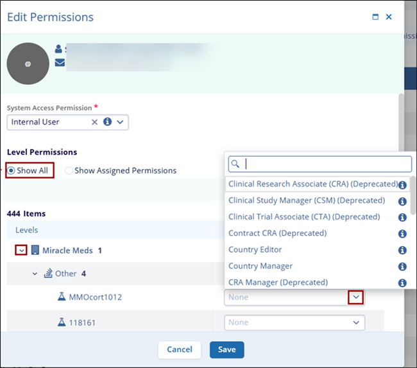Choose Country Manager from the role list
This screenshot has height=368, width=417.
click(x=260, y=266)
